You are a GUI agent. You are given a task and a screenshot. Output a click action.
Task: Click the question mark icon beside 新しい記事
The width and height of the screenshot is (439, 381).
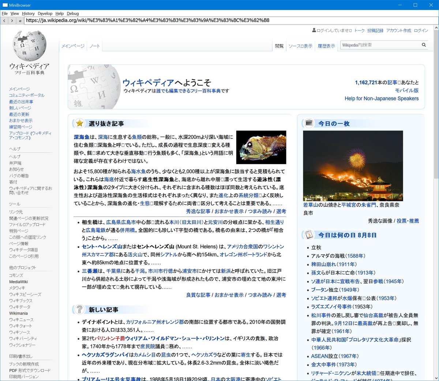pyautogui.click(x=79, y=309)
